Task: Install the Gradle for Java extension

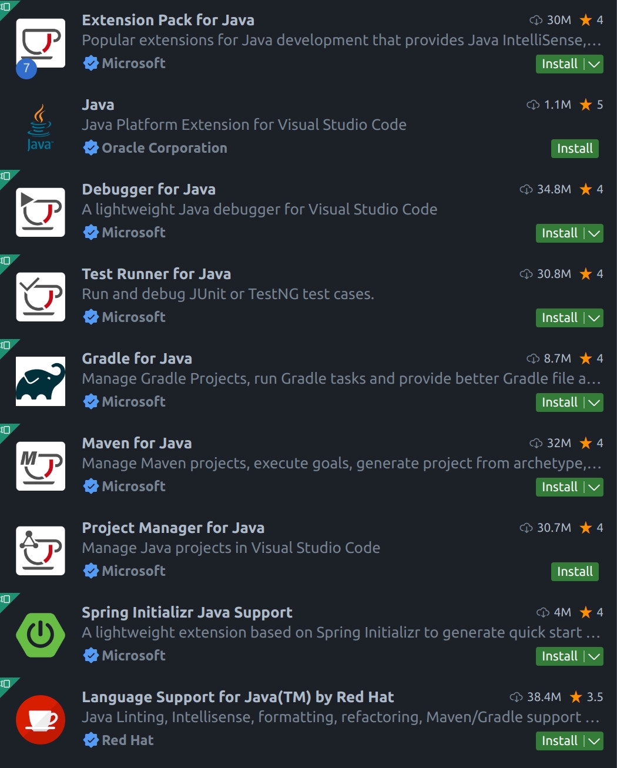Action: pos(559,403)
